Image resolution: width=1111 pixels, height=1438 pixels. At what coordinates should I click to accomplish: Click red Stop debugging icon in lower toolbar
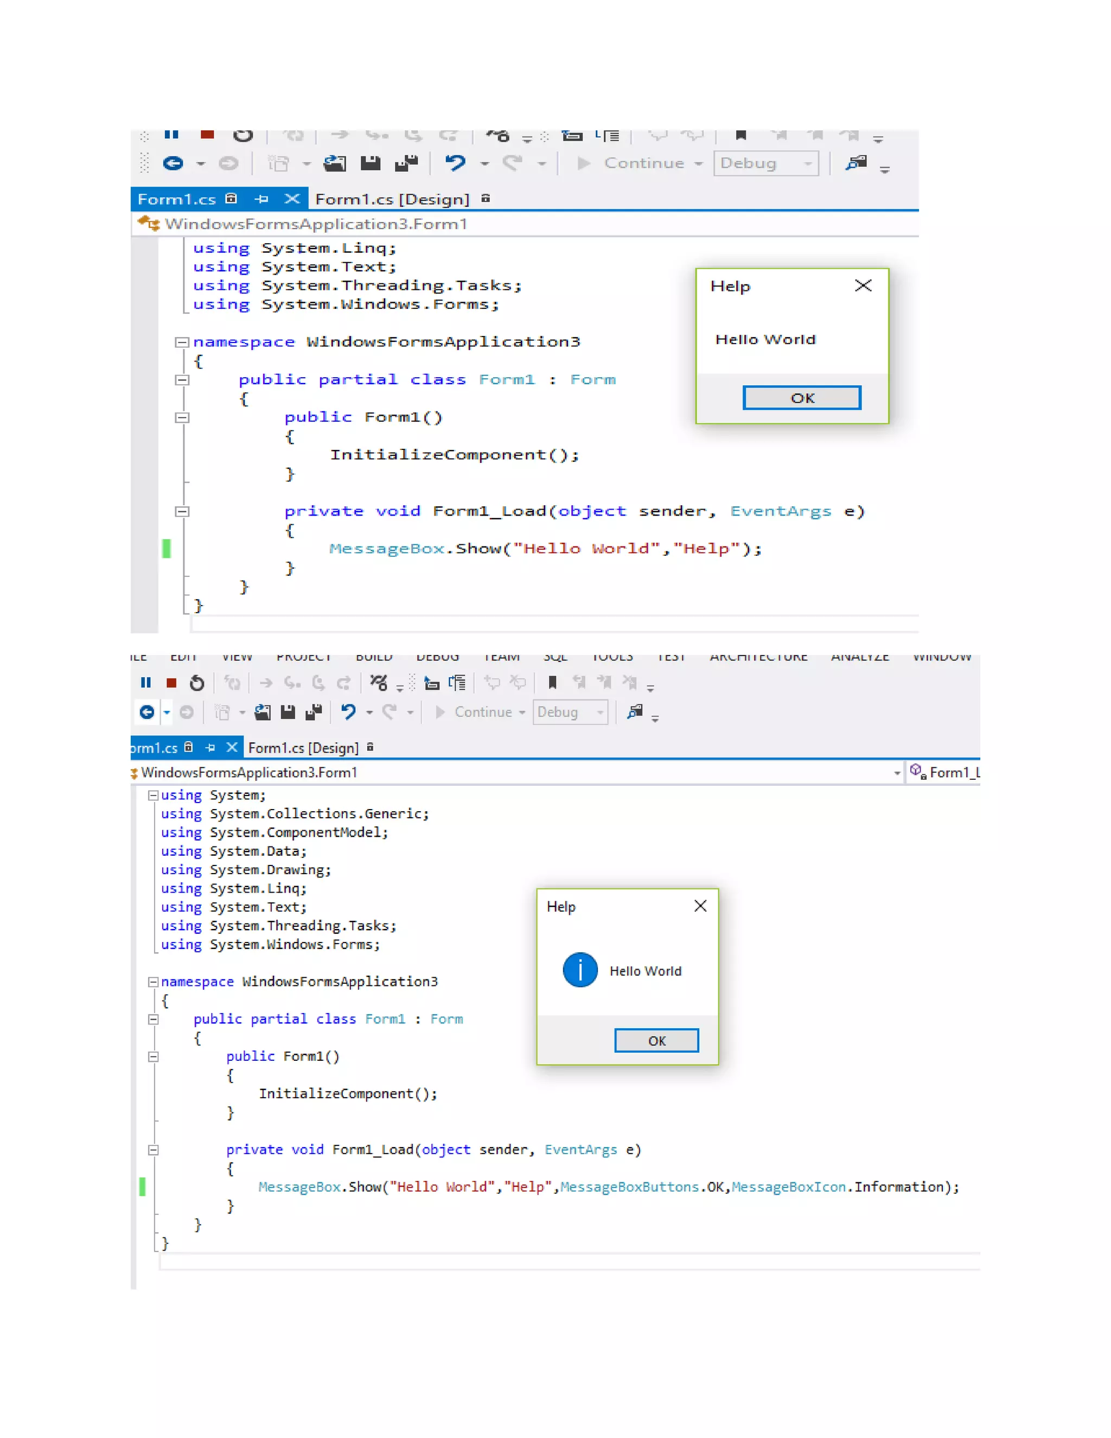(172, 683)
